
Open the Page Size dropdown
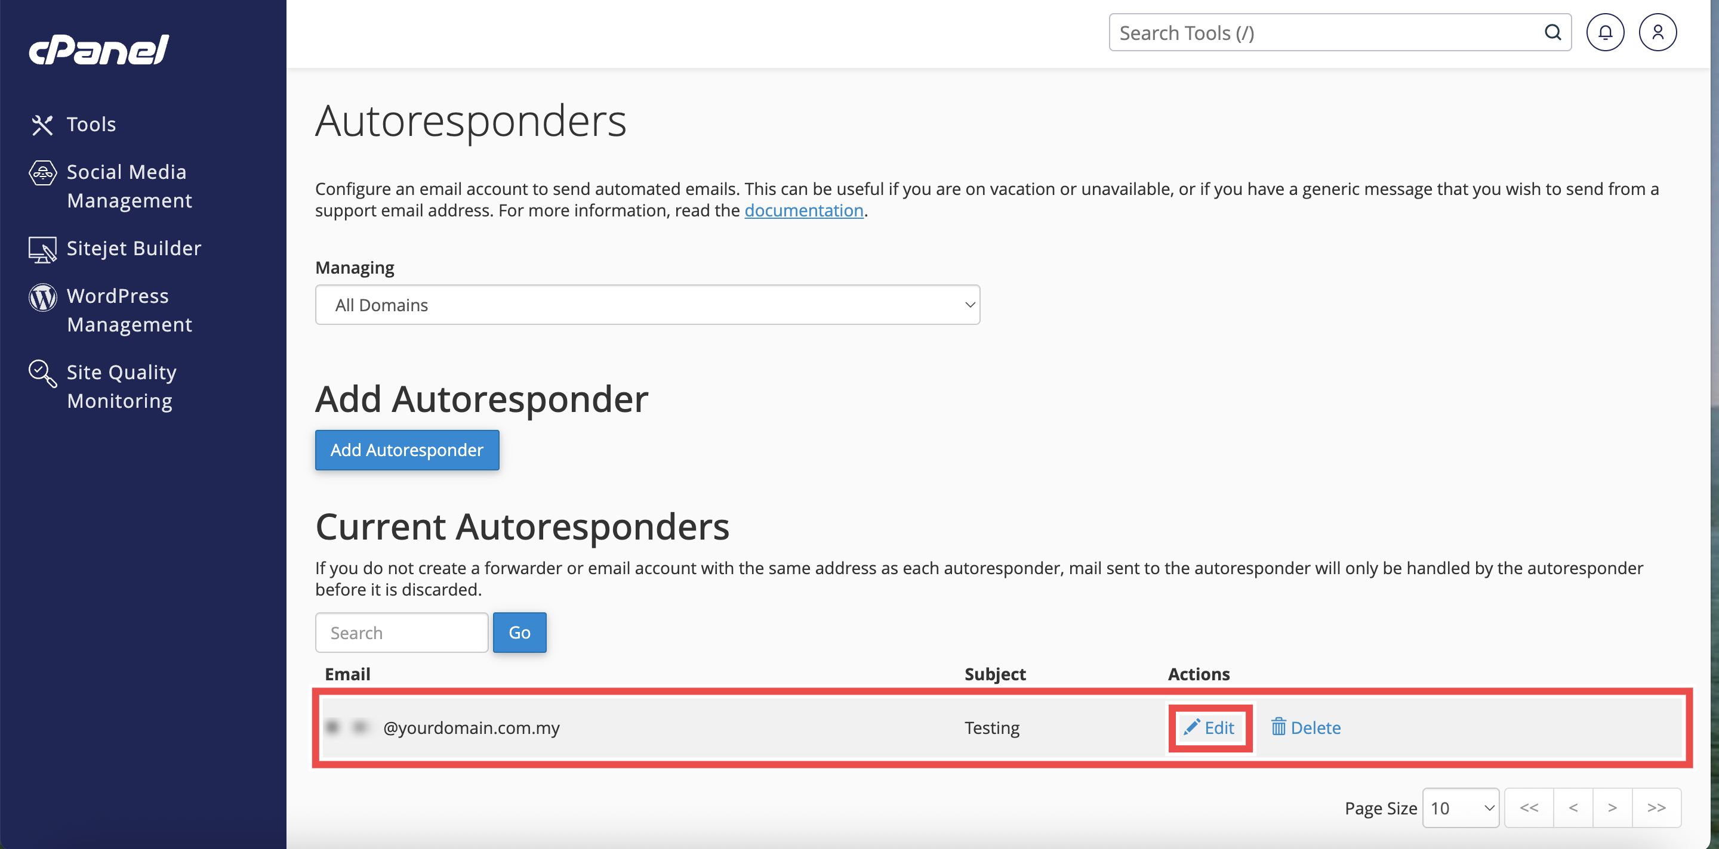pyautogui.click(x=1460, y=808)
